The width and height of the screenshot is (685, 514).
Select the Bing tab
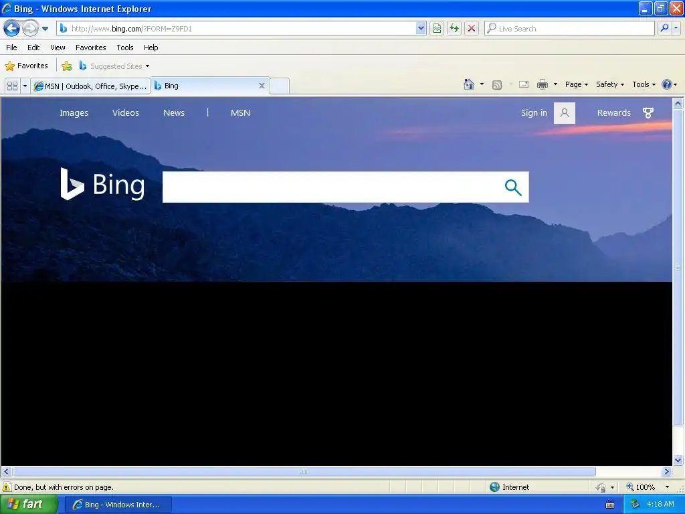pyautogui.click(x=205, y=86)
